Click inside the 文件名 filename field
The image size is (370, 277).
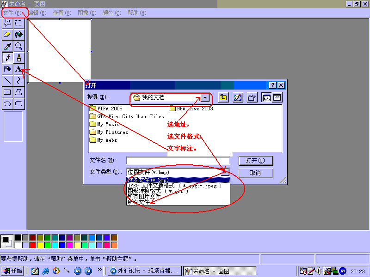click(x=176, y=160)
